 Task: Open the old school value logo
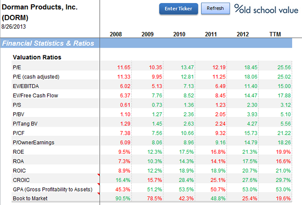266,9
